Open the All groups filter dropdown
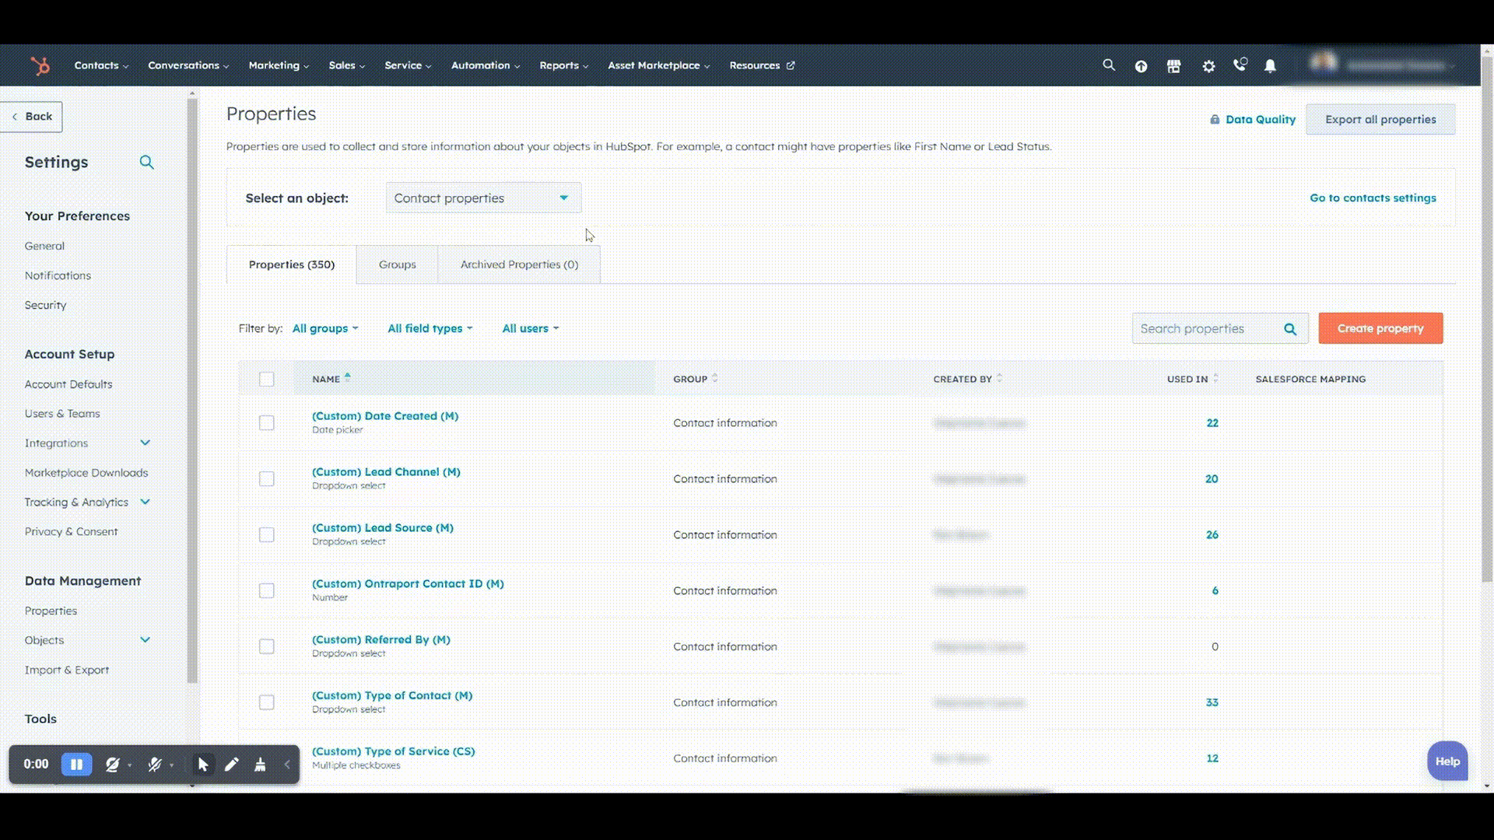 pyautogui.click(x=323, y=327)
